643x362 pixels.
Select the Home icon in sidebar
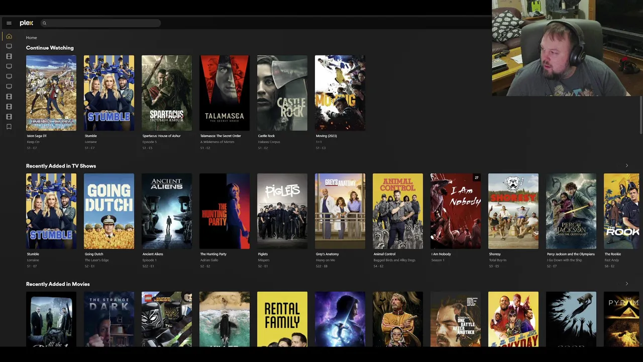click(x=9, y=36)
